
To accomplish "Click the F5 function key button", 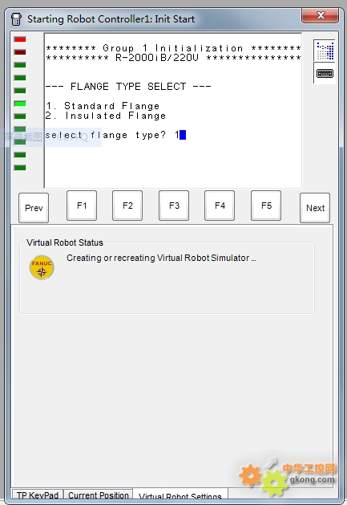I will [266, 206].
